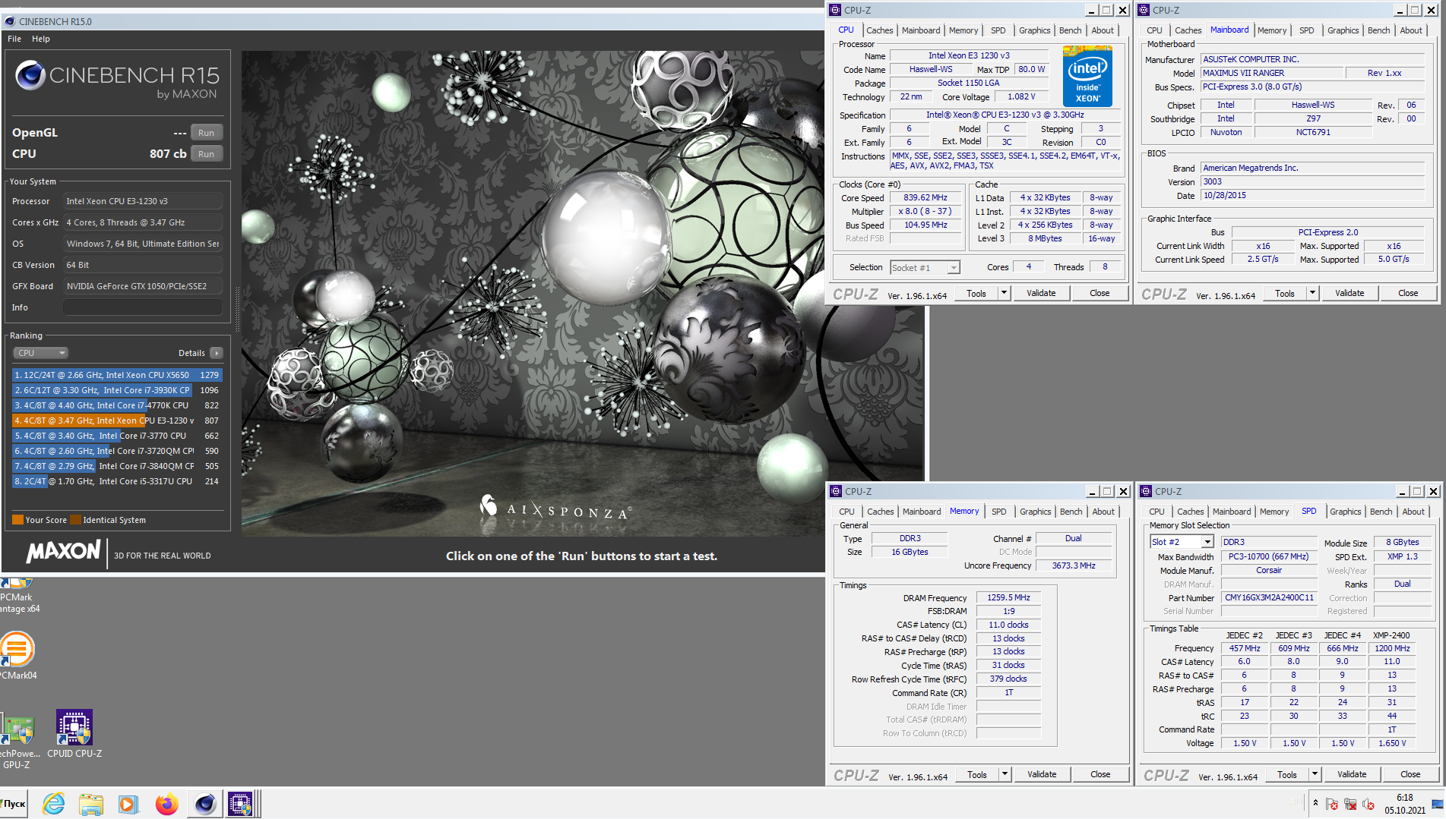The height and width of the screenshot is (819, 1446).
Task: Click the rendered Cinebench scene image
Action: point(532,294)
